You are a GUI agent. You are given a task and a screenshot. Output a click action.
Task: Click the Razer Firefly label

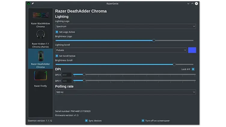pyautogui.click(x=41, y=86)
